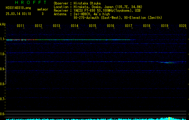Image resolution: width=189 pixels, height=120 pixels.
Task: Click time axis label 0313
Action: tap(56, 26)
